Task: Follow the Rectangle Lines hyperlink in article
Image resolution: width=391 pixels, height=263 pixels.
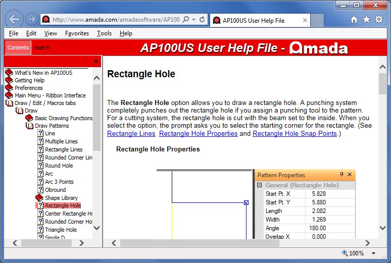Action: coord(131,133)
